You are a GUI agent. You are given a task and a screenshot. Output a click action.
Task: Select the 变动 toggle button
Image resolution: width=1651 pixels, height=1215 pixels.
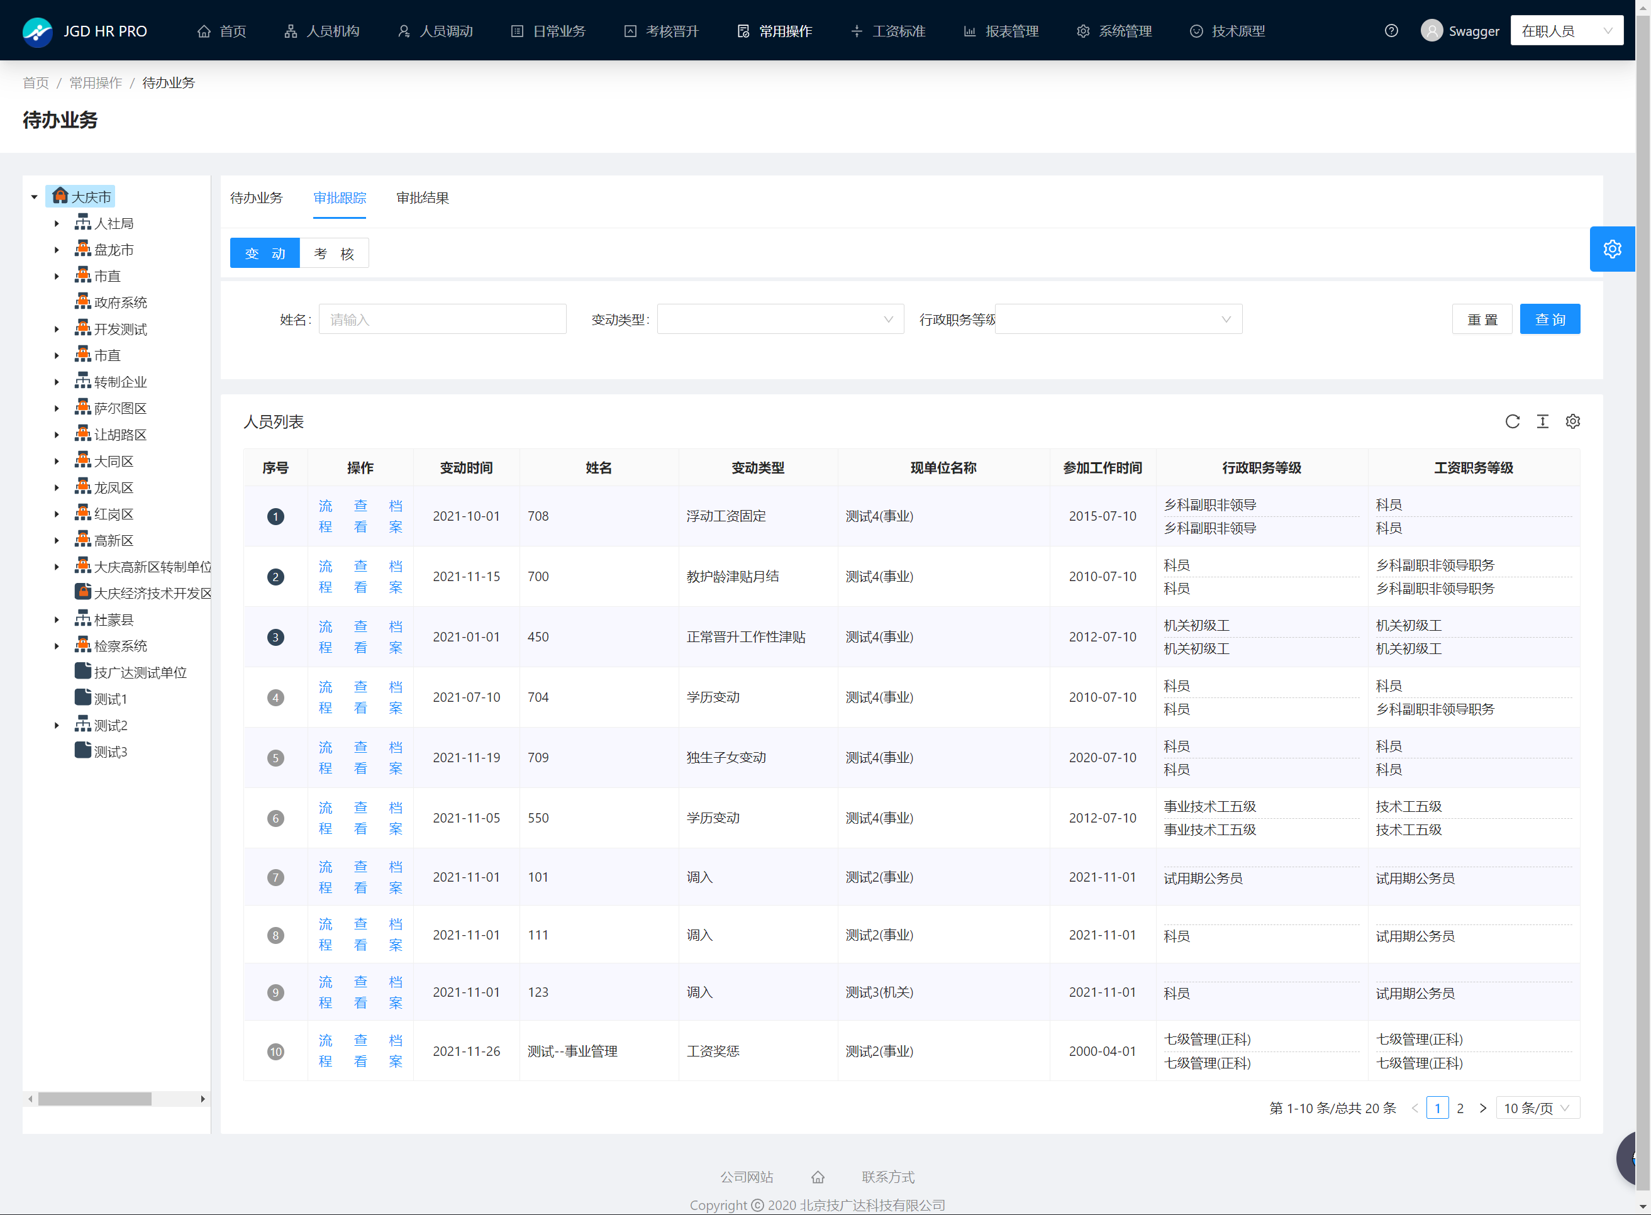pos(265,253)
